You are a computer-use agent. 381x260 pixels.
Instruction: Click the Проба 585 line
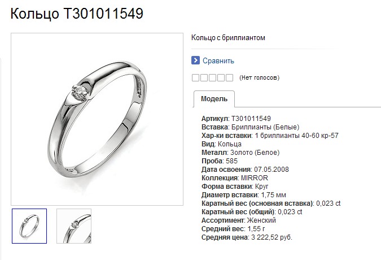tap(220, 161)
